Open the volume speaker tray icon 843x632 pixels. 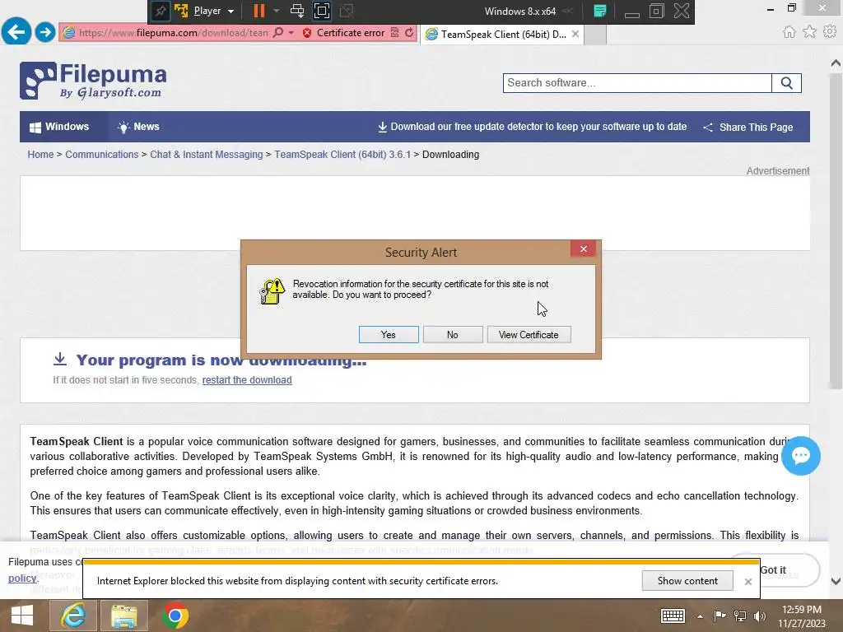coord(760,616)
